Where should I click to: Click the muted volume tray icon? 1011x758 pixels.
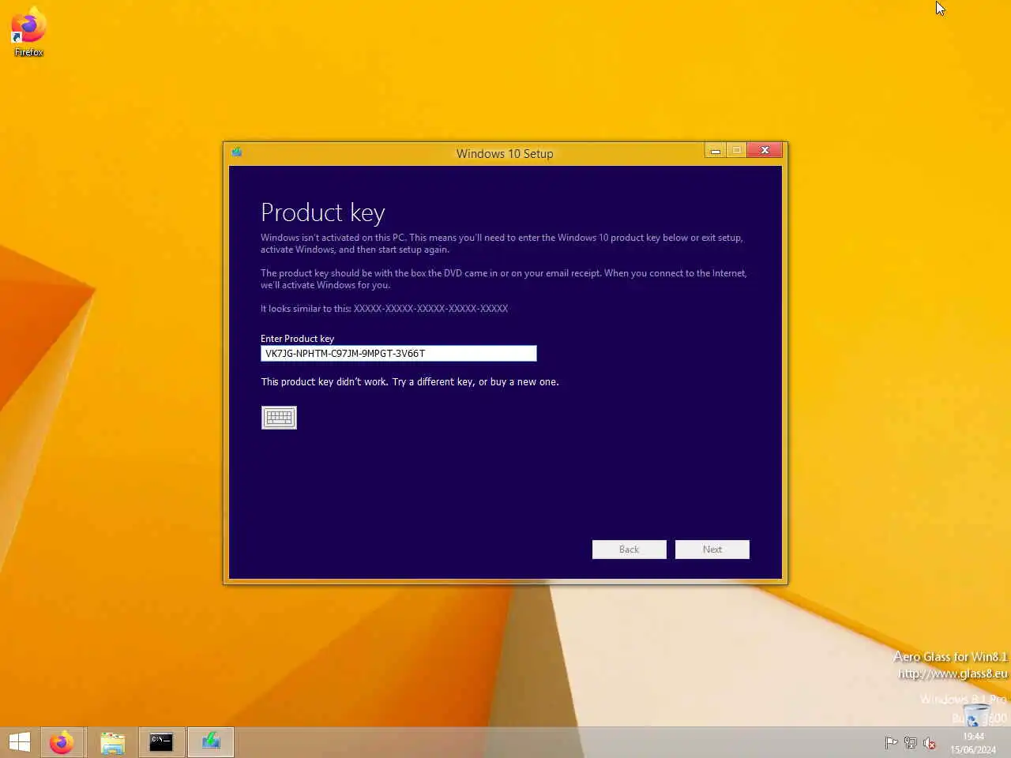coord(930,743)
